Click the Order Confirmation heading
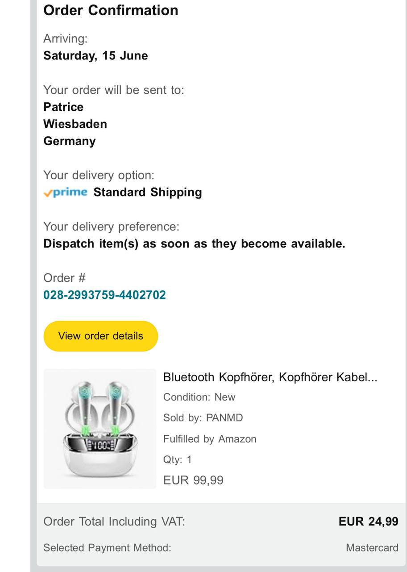 pos(111,10)
